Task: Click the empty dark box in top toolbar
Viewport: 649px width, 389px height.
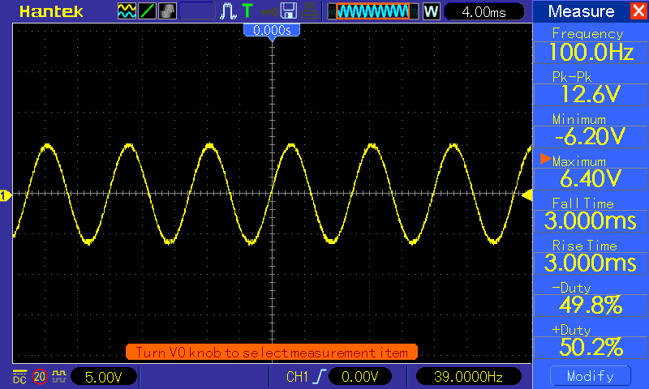Action: pos(197,11)
